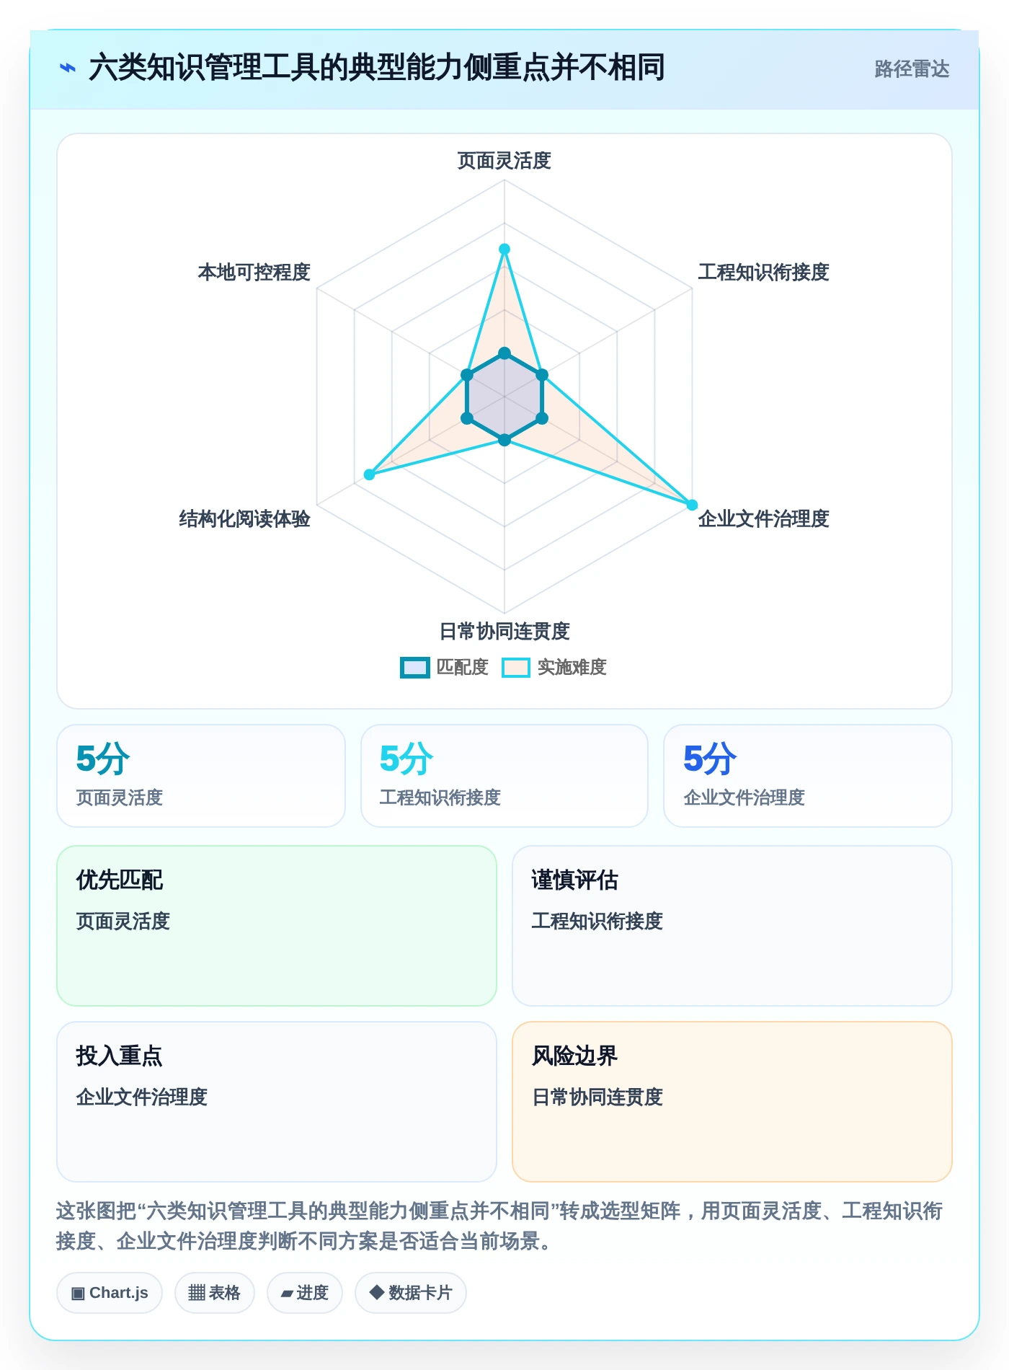Screen dimensions: 1009x1370
Task: Select the 谨慎评估 panel
Action: pos(732,926)
